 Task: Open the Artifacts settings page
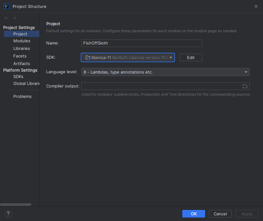(21, 63)
